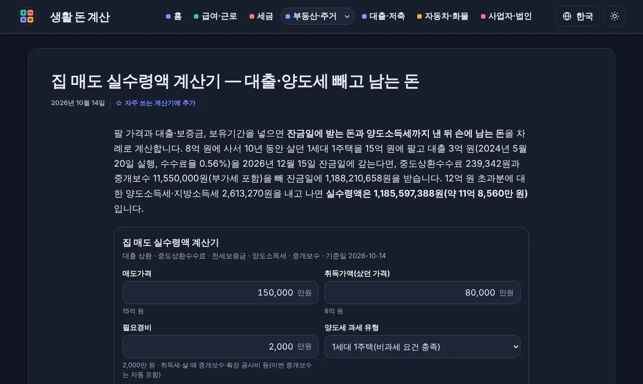Click the star icon to add to favorites

click(119, 103)
